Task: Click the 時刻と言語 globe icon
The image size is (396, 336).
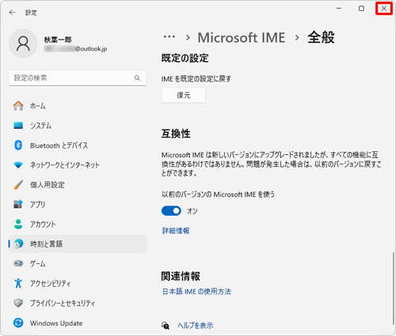Action: point(18,244)
